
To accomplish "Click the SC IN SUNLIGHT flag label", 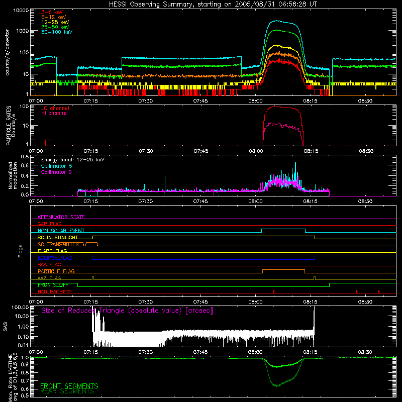I will tap(58, 237).
